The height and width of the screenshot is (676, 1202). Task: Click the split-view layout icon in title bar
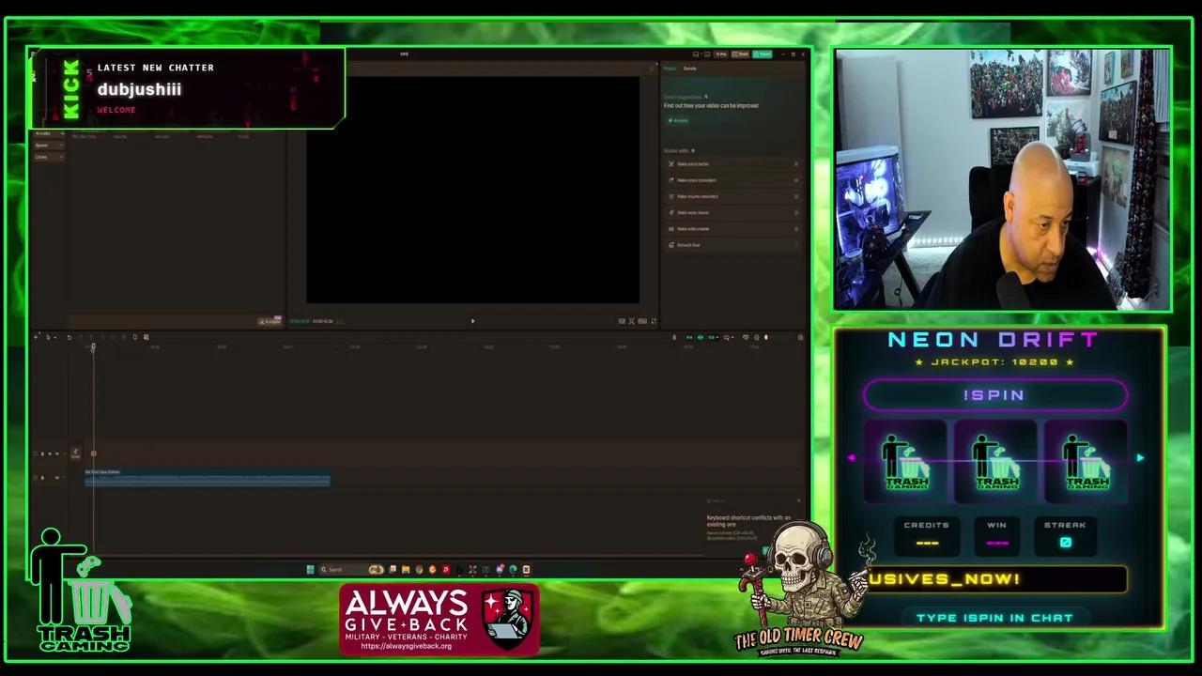707,54
